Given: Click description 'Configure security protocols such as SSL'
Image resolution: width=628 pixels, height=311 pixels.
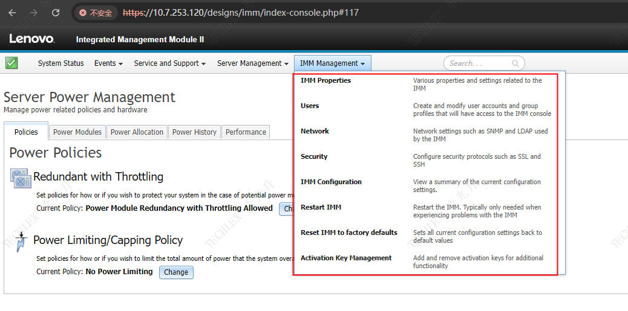Looking at the screenshot, I should click(477, 160).
